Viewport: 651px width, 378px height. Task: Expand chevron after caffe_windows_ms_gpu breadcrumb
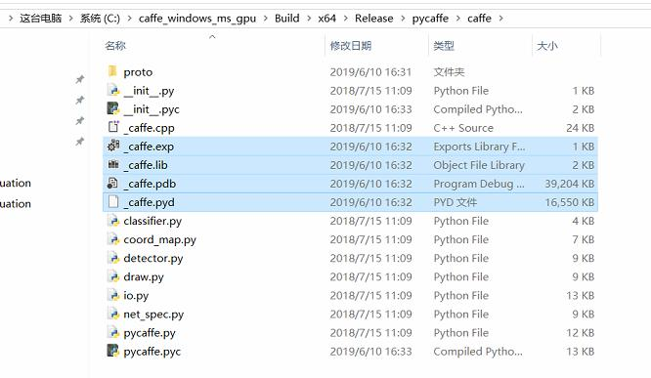266,19
